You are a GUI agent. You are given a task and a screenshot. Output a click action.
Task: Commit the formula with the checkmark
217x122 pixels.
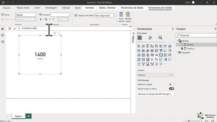[15, 28]
